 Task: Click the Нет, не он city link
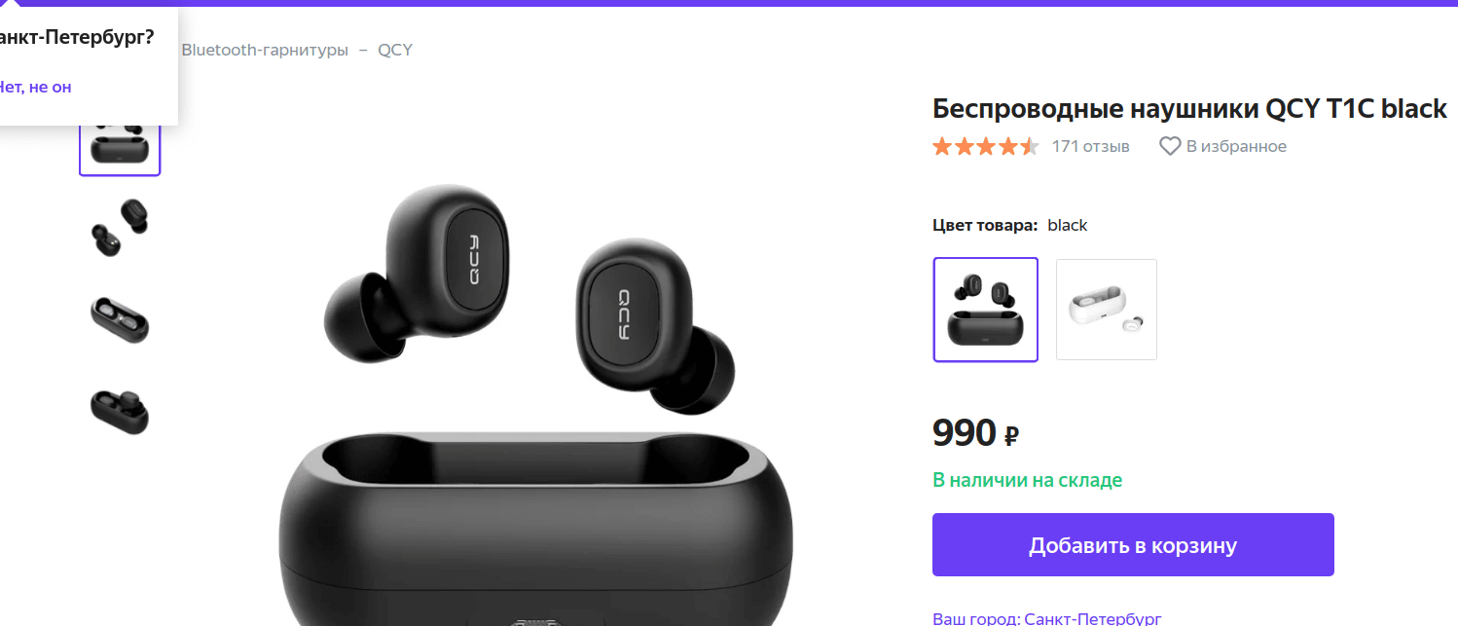click(35, 87)
